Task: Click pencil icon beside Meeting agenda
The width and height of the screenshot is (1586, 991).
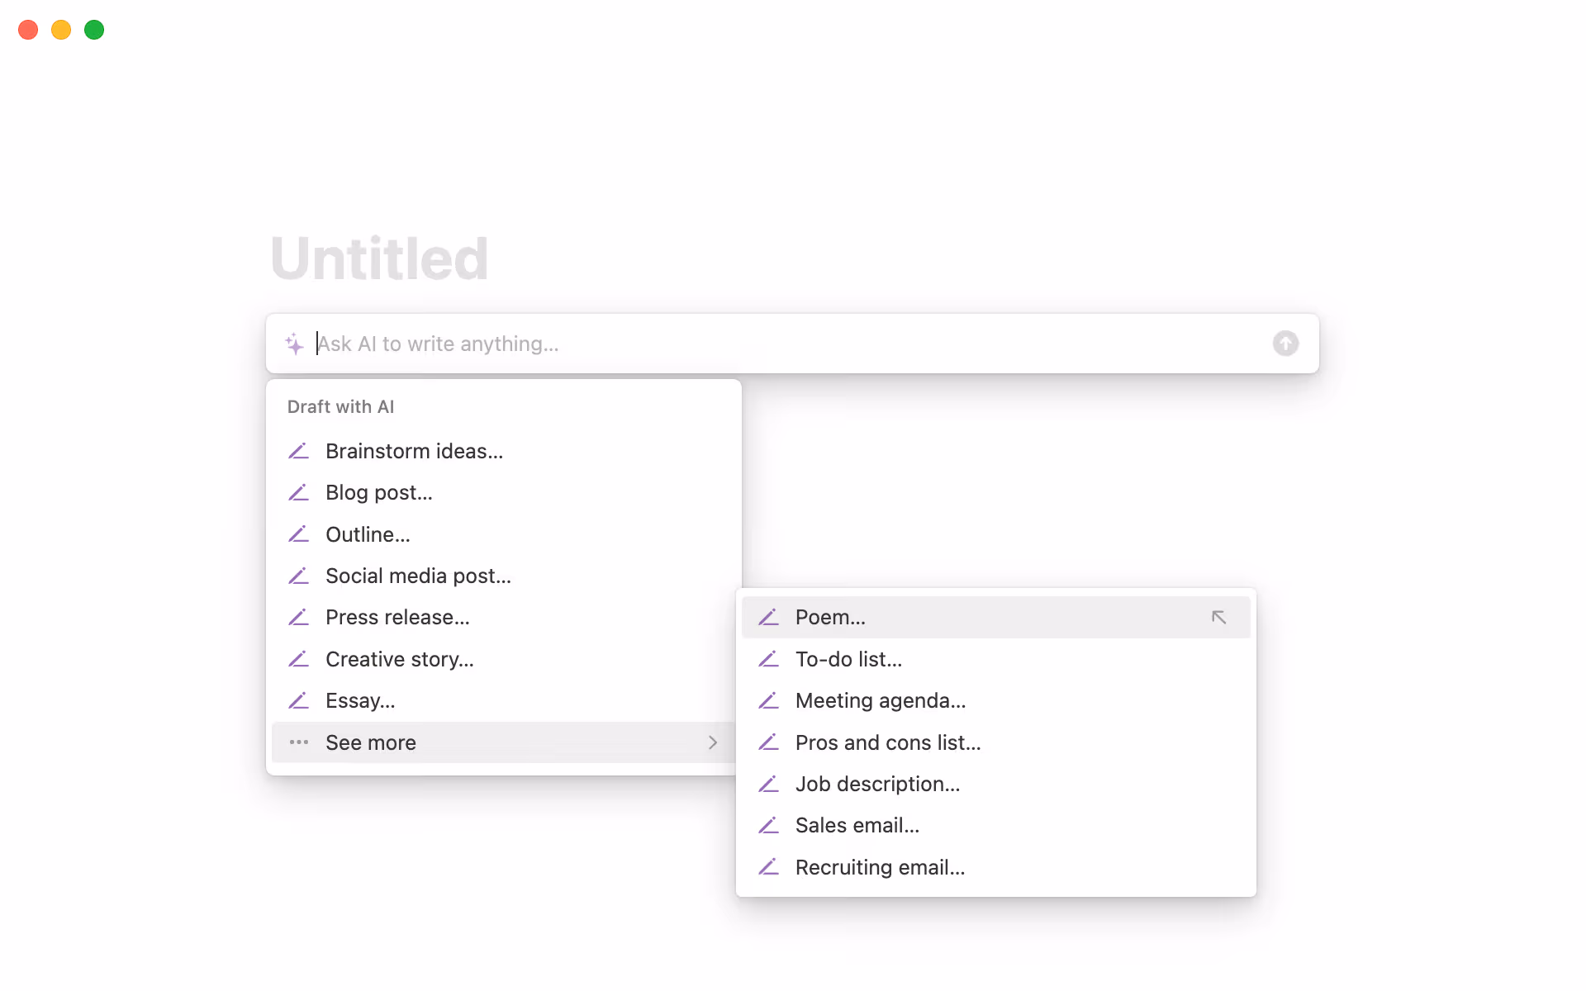Action: (x=768, y=700)
